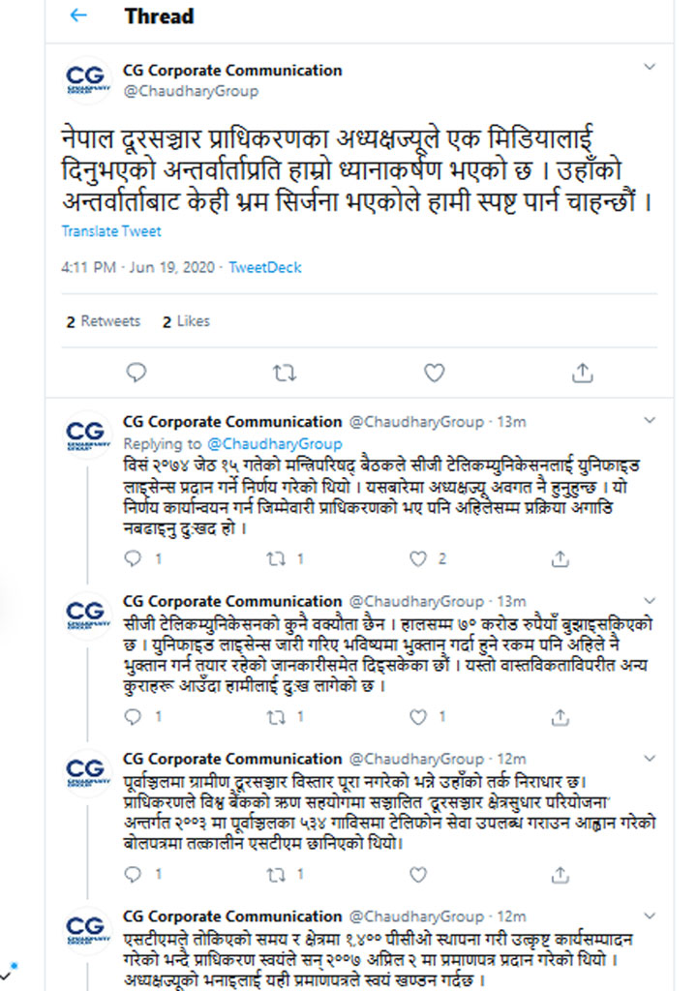Open the CG Corporate Communication profile name in the main tweet
The width and height of the screenshot is (697, 991).
pyautogui.click(x=232, y=71)
